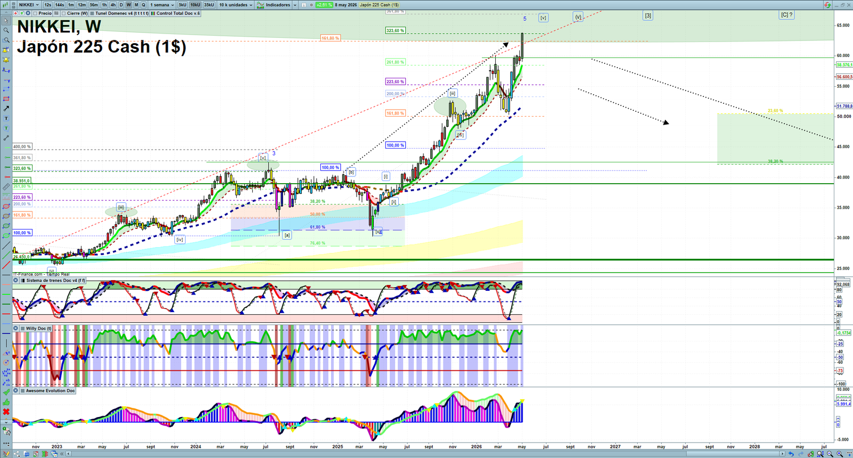Select the magnifier zoom tool
This screenshot has height=458, width=853.
coord(6,30)
